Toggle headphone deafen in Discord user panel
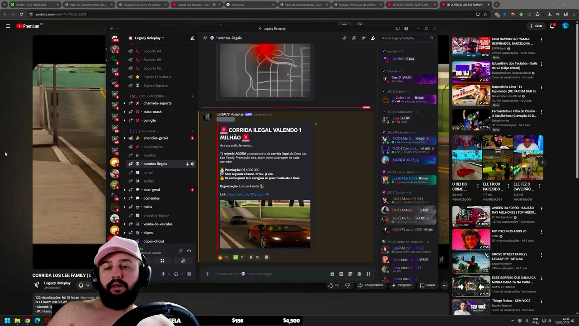This screenshot has height=326, width=579. pyautogui.click(x=176, y=274)
